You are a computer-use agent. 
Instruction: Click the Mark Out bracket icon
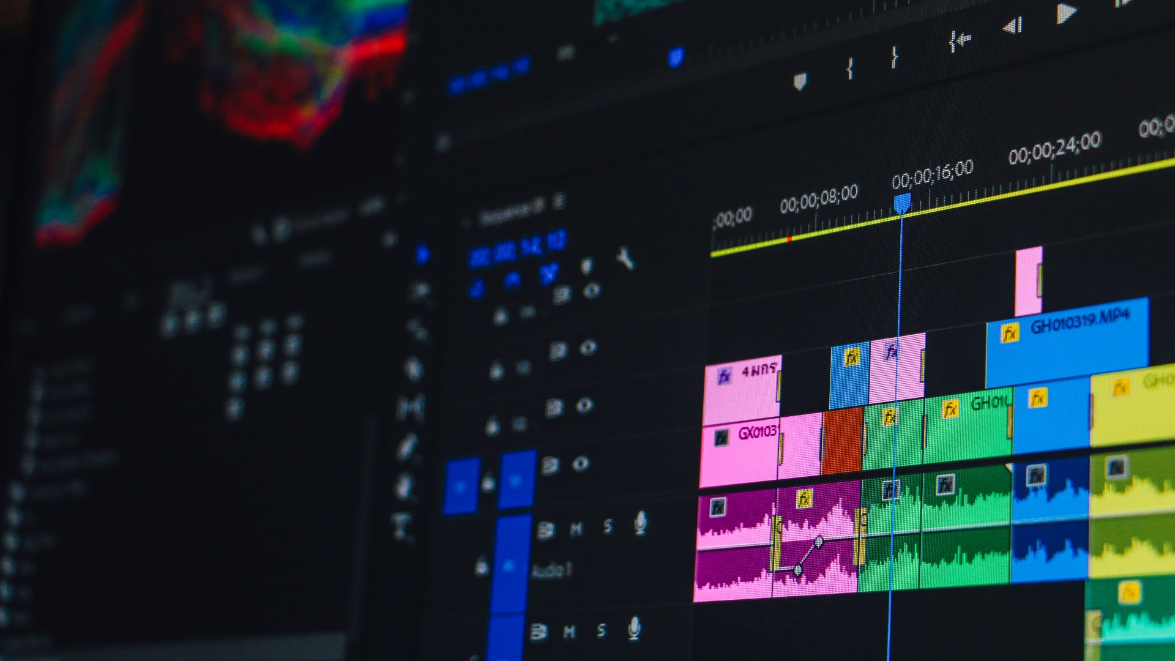point(894,57)
